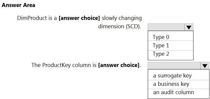Screen dimensions: 210x99
Task: Select 'a surrogate key' option
Action: 179,75
